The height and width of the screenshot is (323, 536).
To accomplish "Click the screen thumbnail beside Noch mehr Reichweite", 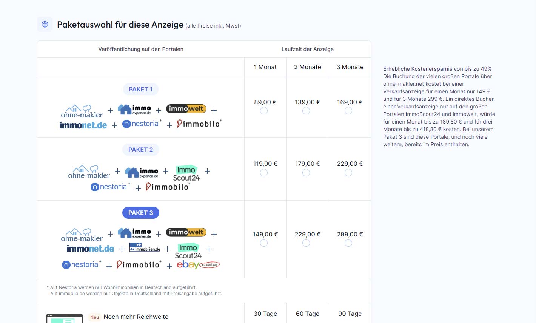I will [x=65, y=318].
